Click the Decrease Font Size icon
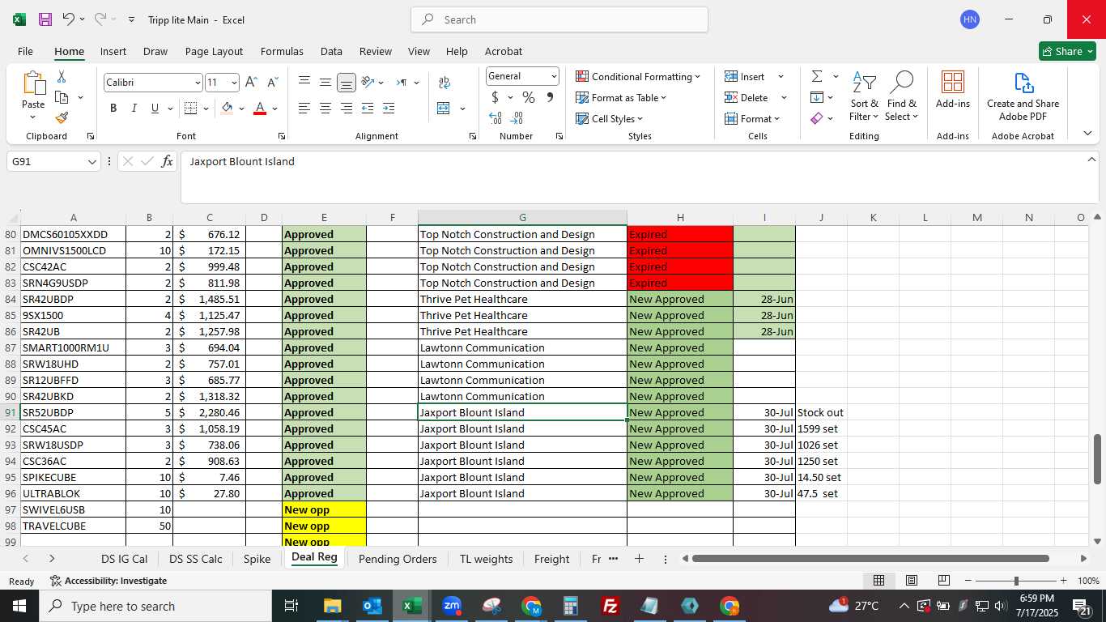Screen dimensions: 1106x622 point(273,83)
